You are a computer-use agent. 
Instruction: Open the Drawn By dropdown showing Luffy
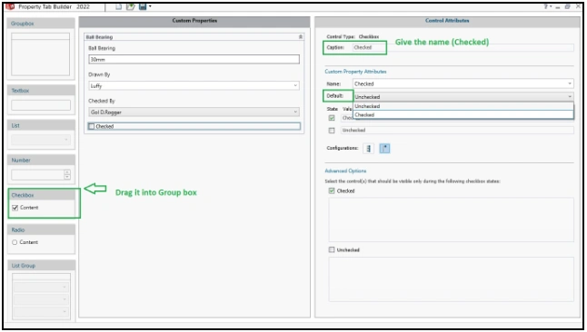pyautogui.click(x=194, y=85)
